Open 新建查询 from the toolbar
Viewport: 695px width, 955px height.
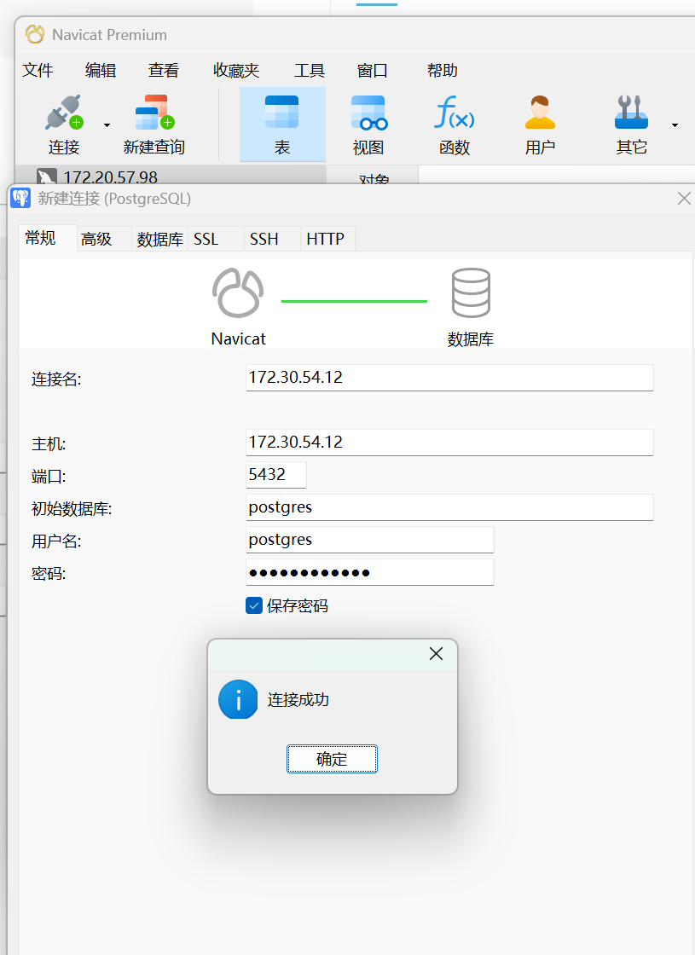pos(154,113)
